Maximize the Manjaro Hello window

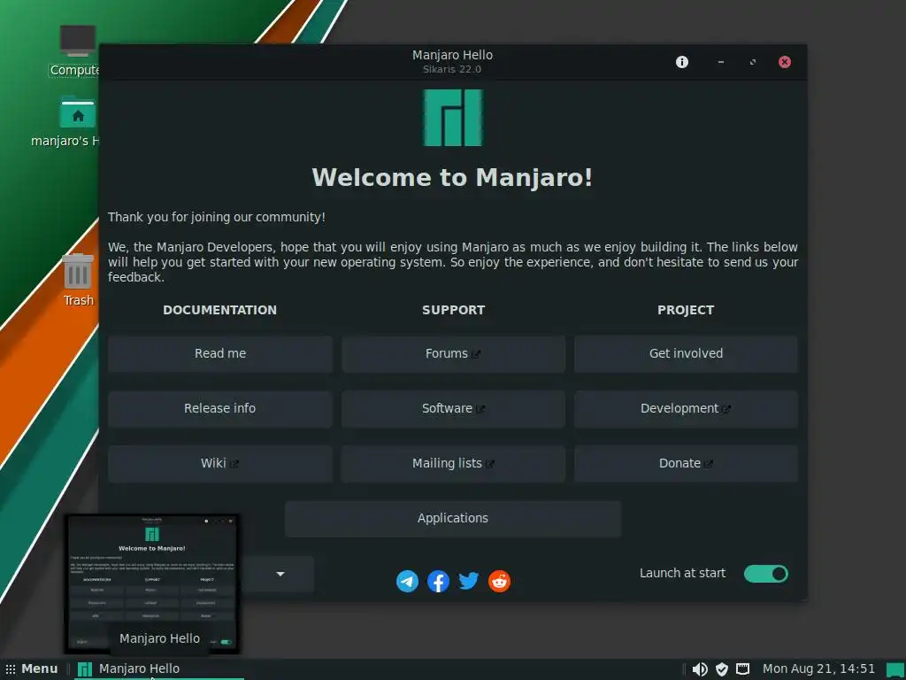pos(752,62)
